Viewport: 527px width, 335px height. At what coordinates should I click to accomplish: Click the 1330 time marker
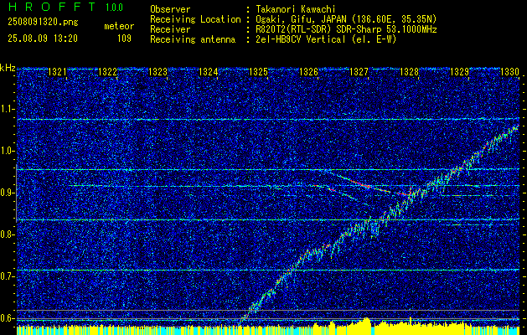pos(510,71)
